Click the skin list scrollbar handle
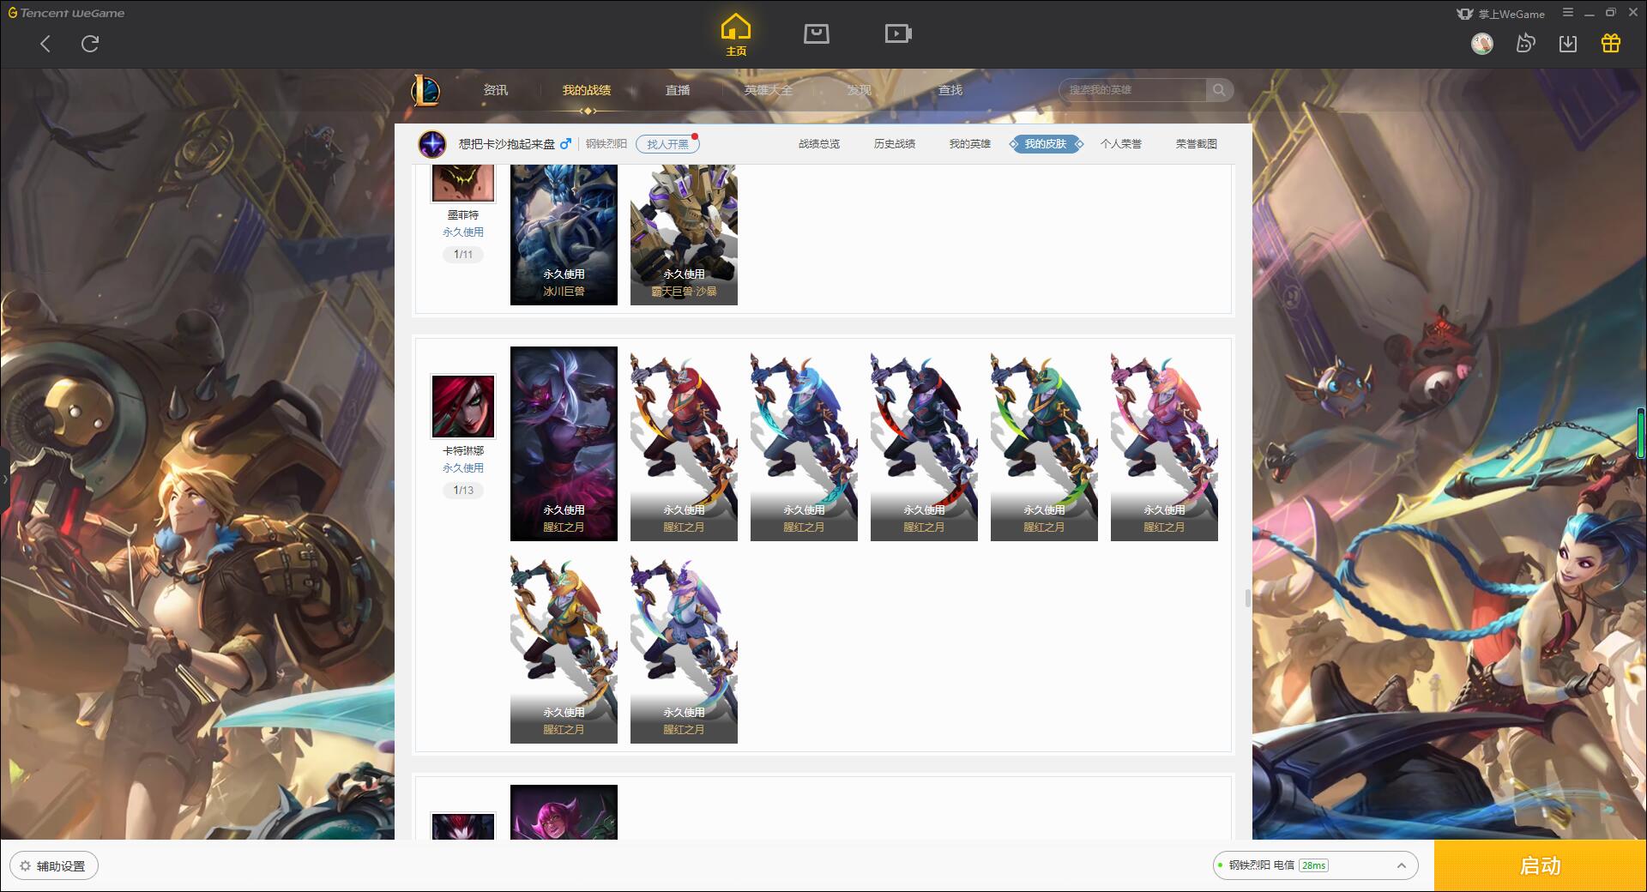Image resolution: width=1647 pixels, height=892 pixels. pos(1247,598)
